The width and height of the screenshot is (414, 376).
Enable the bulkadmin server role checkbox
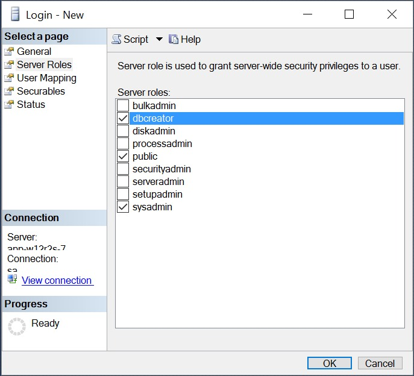(123, 106)
